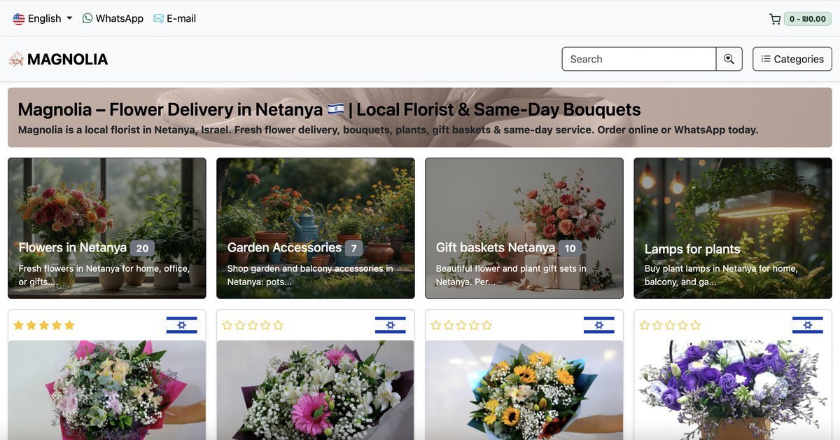Click Israel flag on sunflower product card
The image size is (840, 440).
[x=598, y=325]
